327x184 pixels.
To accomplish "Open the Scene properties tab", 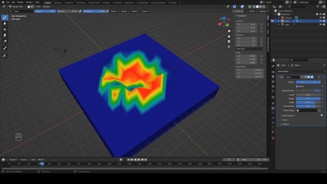I will (273, 86).
